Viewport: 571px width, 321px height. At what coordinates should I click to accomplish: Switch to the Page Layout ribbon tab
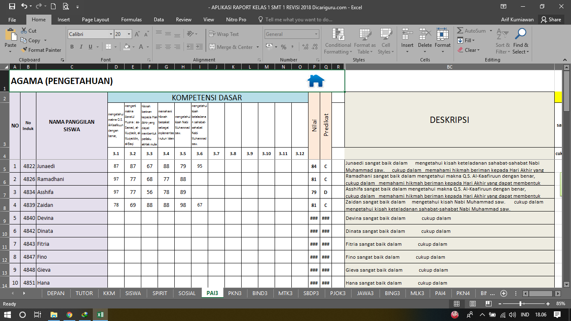pyautogui.click(x=95, y=20)
